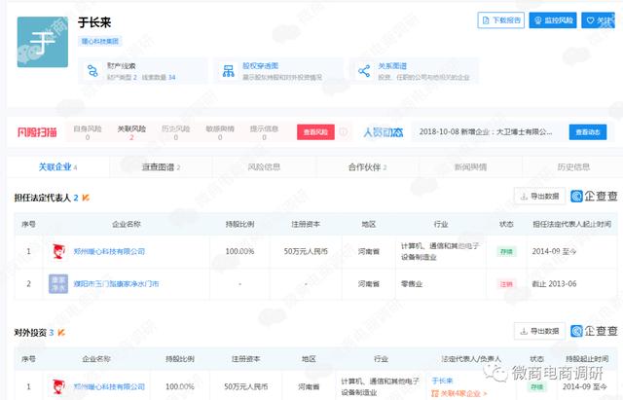The height and width of the screenshot is (400, 623).
Task: Click the 于 profile avatar
Action: 43,42
